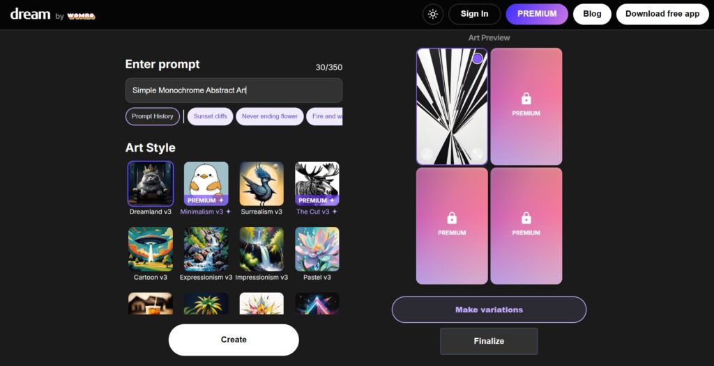Open the Blog page
Viewport: 714px width, 366px height.
592,14
